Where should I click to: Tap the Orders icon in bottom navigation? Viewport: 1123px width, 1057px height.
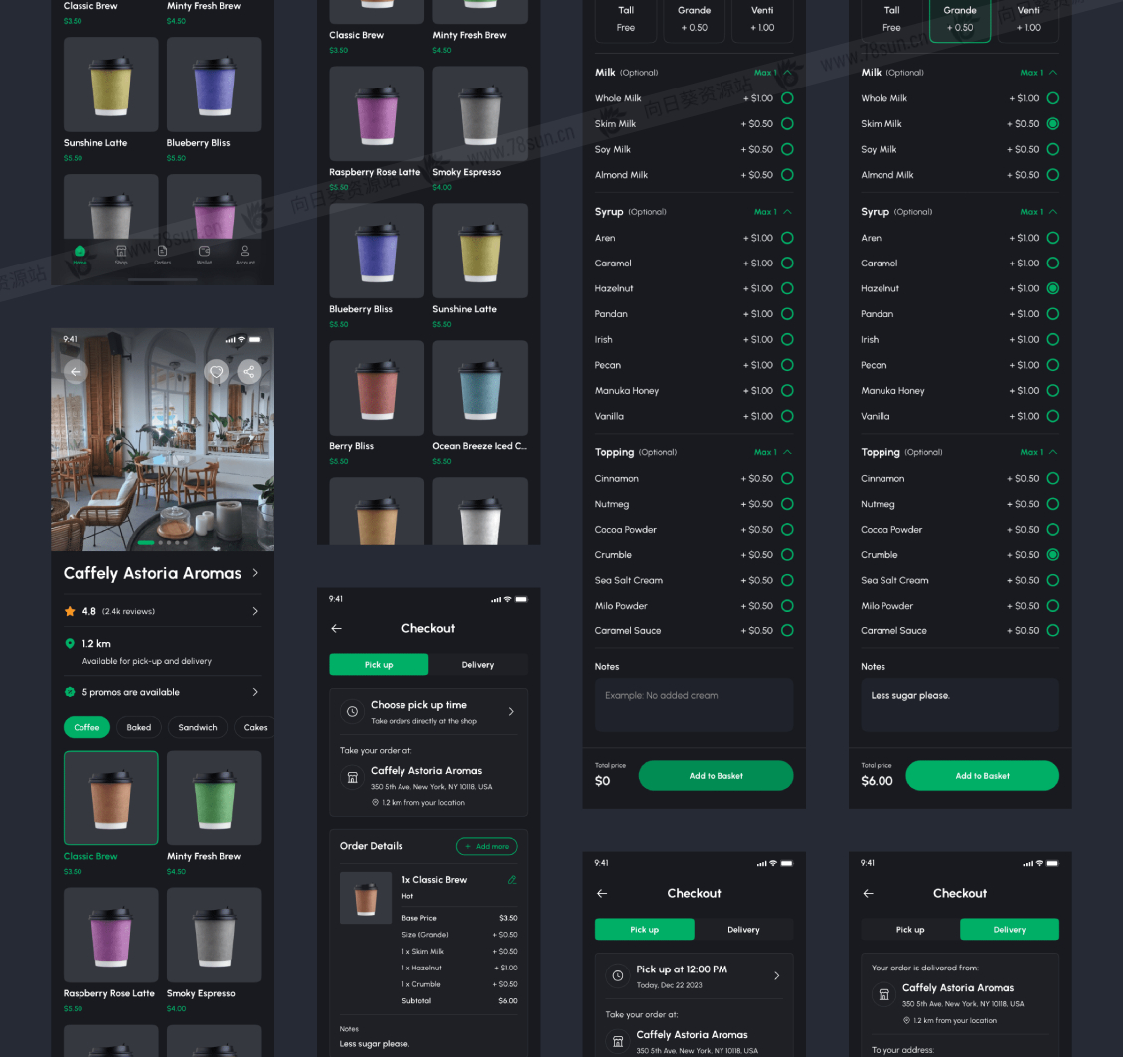[163, 254]
